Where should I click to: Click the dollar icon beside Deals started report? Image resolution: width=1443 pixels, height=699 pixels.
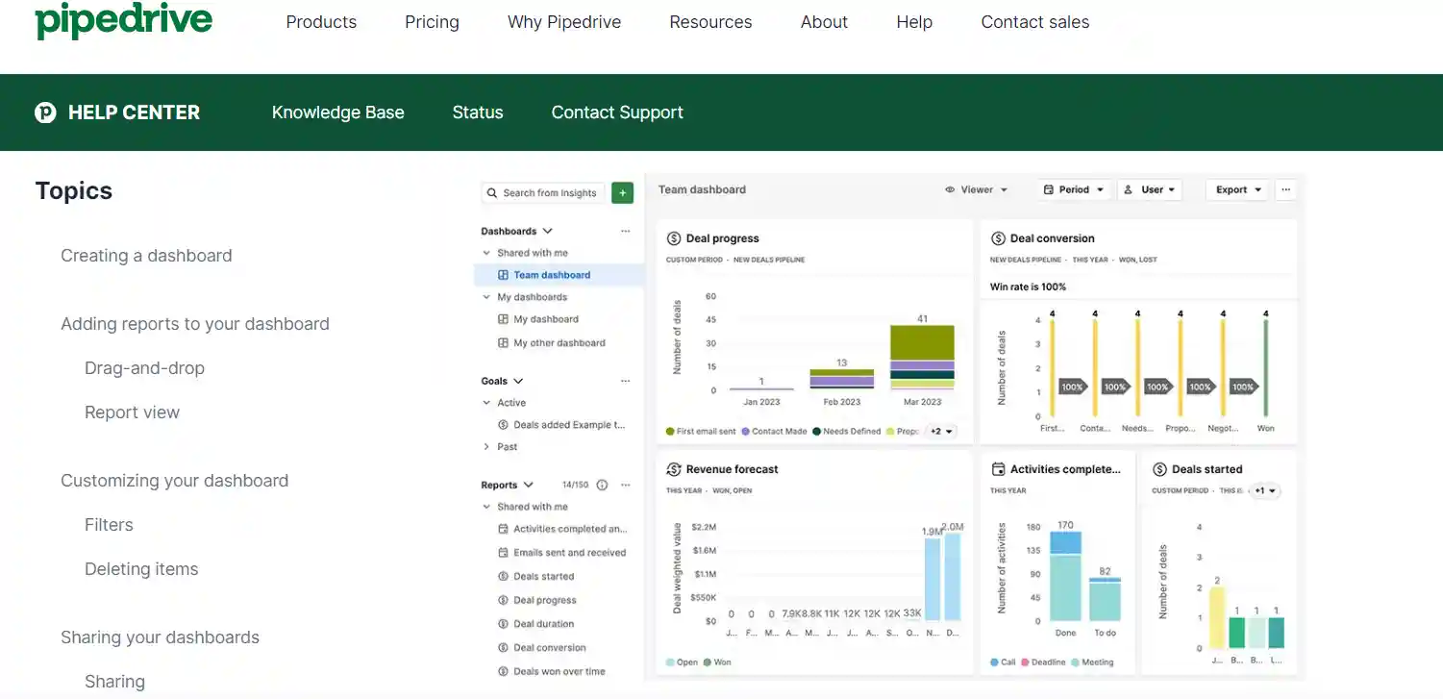[x=503, y=577]
